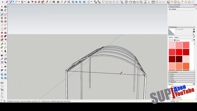Open the user account dropdown arrow
The image size is (197, 111).
(x=91, y=2)
